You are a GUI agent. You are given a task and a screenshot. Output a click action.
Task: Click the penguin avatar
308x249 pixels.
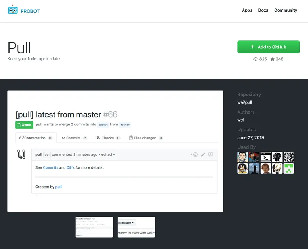[243, 168]
